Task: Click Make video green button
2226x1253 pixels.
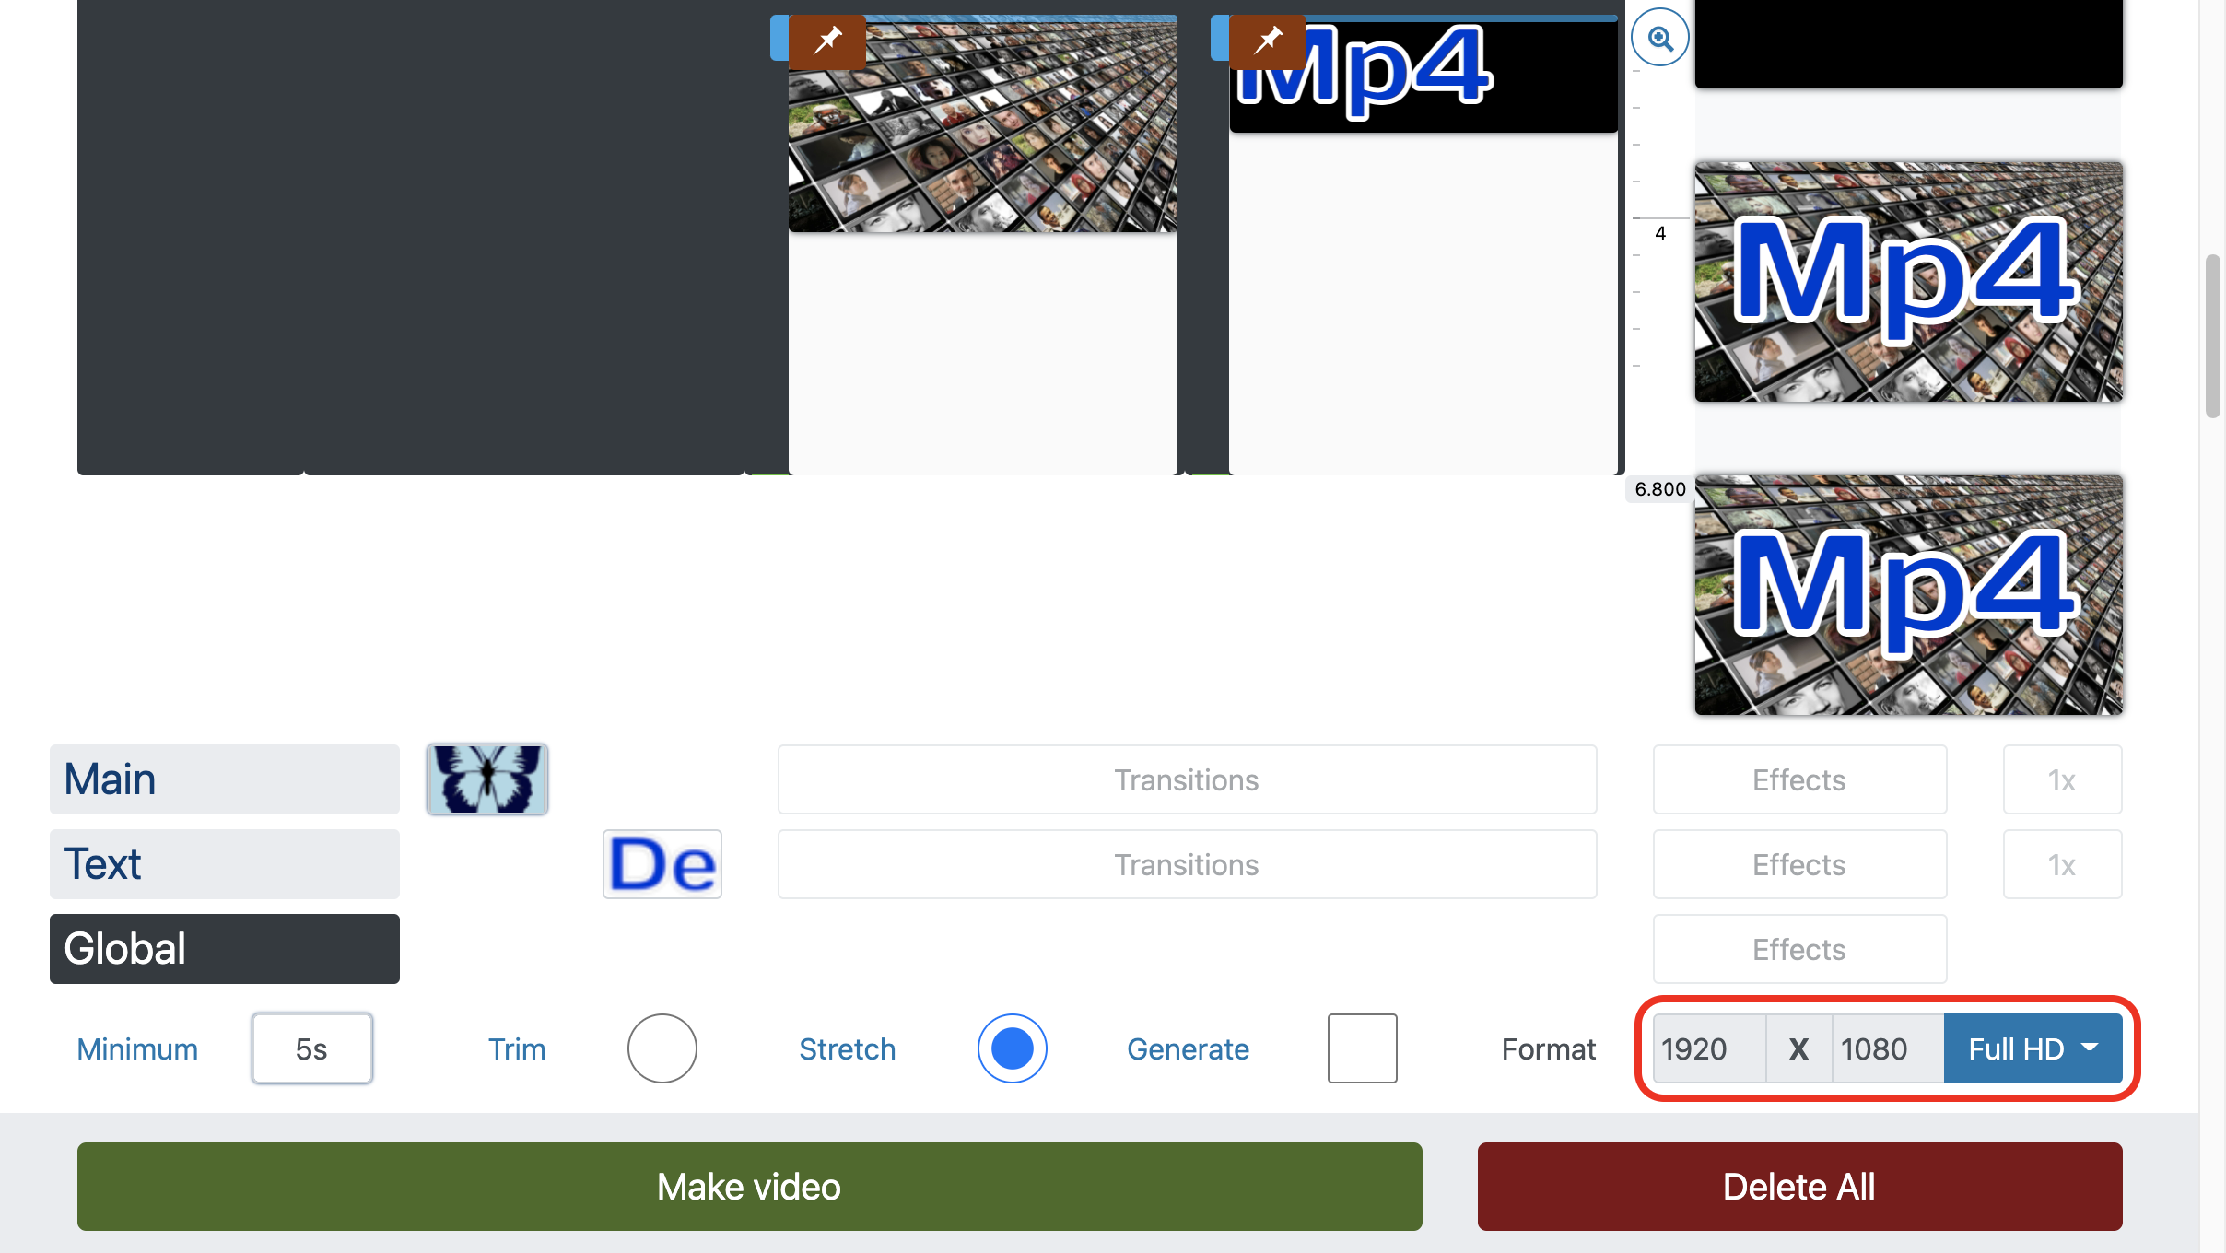Action: click(747, 1186)
